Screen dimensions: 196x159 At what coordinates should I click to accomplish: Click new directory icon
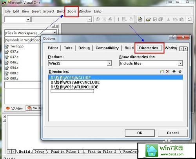click(x=162, y=72)
